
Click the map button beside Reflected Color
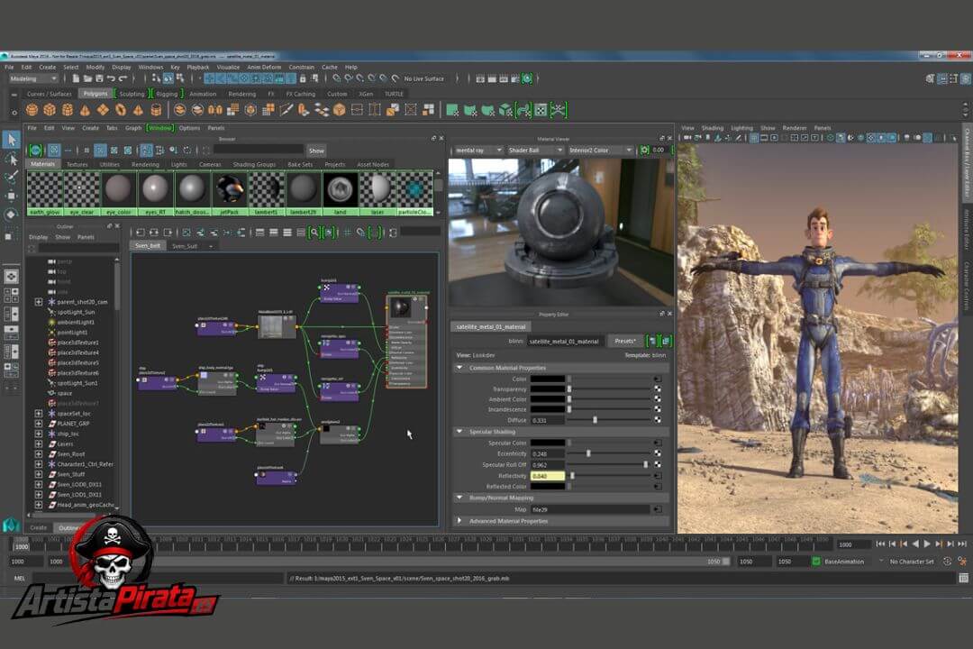click(x=657, y=486)
